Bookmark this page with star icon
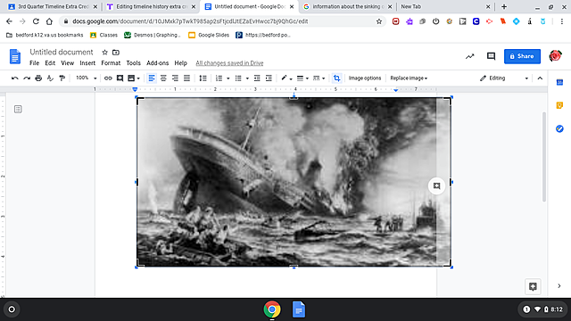This screenshot has width=571, height=321. 379,21
